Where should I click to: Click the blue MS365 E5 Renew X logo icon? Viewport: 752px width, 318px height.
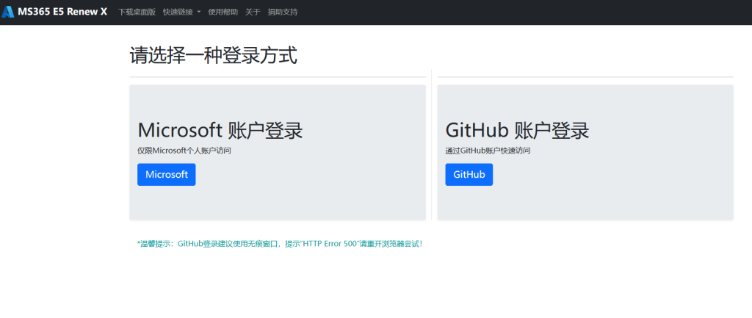[x=7, y=12]
